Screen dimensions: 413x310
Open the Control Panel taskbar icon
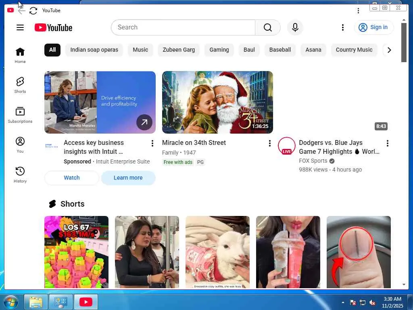coord(61,302)
